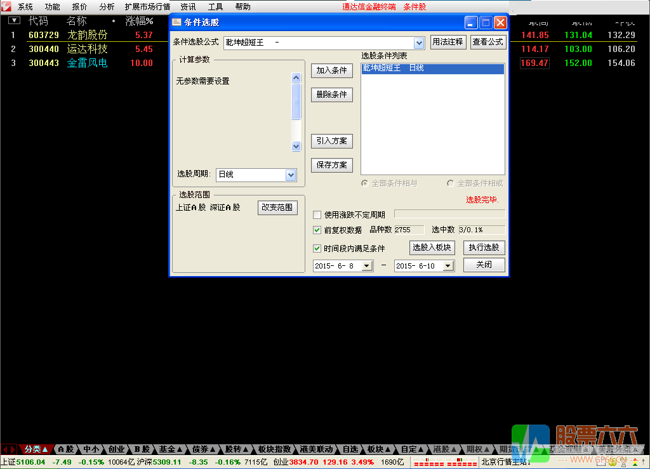Uncheck 前复权数据 checkbox
The height and width of the screenshot is (469, 650).
(317, 230)
